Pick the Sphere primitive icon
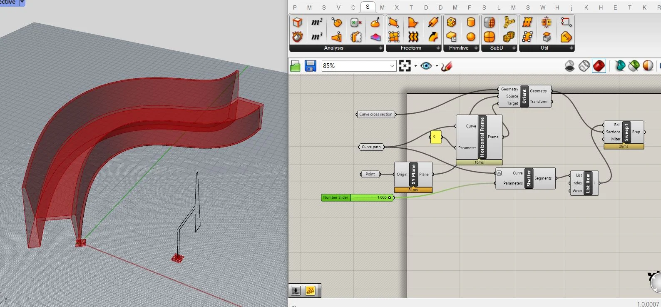 tap(471, 37)
